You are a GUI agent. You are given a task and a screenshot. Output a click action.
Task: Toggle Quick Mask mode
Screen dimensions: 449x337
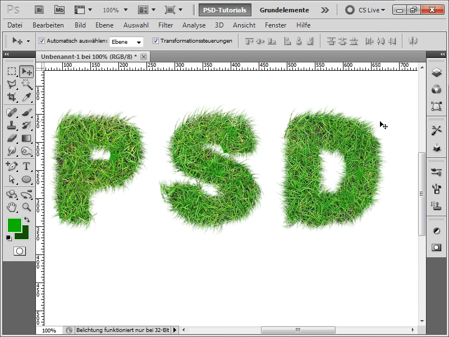tap(20, 251)
